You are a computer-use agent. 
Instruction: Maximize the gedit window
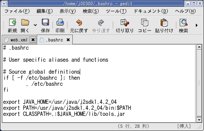194,4
